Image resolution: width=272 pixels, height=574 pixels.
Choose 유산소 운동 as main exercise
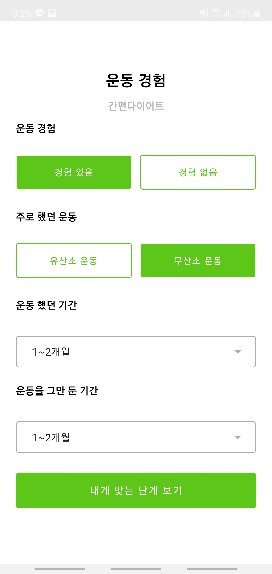pyautogui.click(x=74, y=261)
